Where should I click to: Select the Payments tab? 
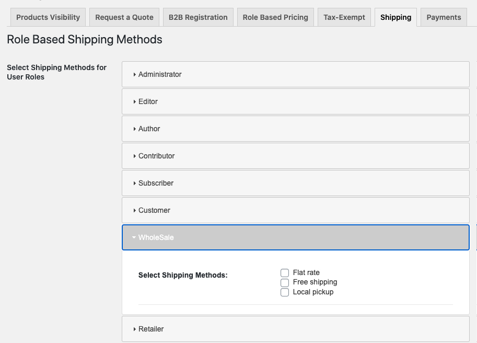point(443,17)
